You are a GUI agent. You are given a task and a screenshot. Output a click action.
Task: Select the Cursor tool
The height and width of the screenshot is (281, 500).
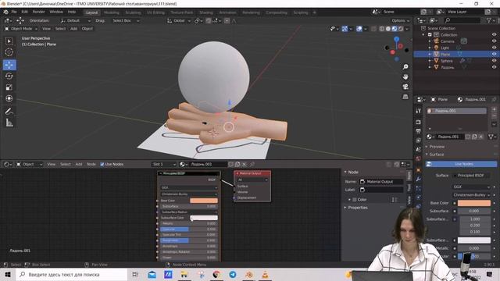9,52
